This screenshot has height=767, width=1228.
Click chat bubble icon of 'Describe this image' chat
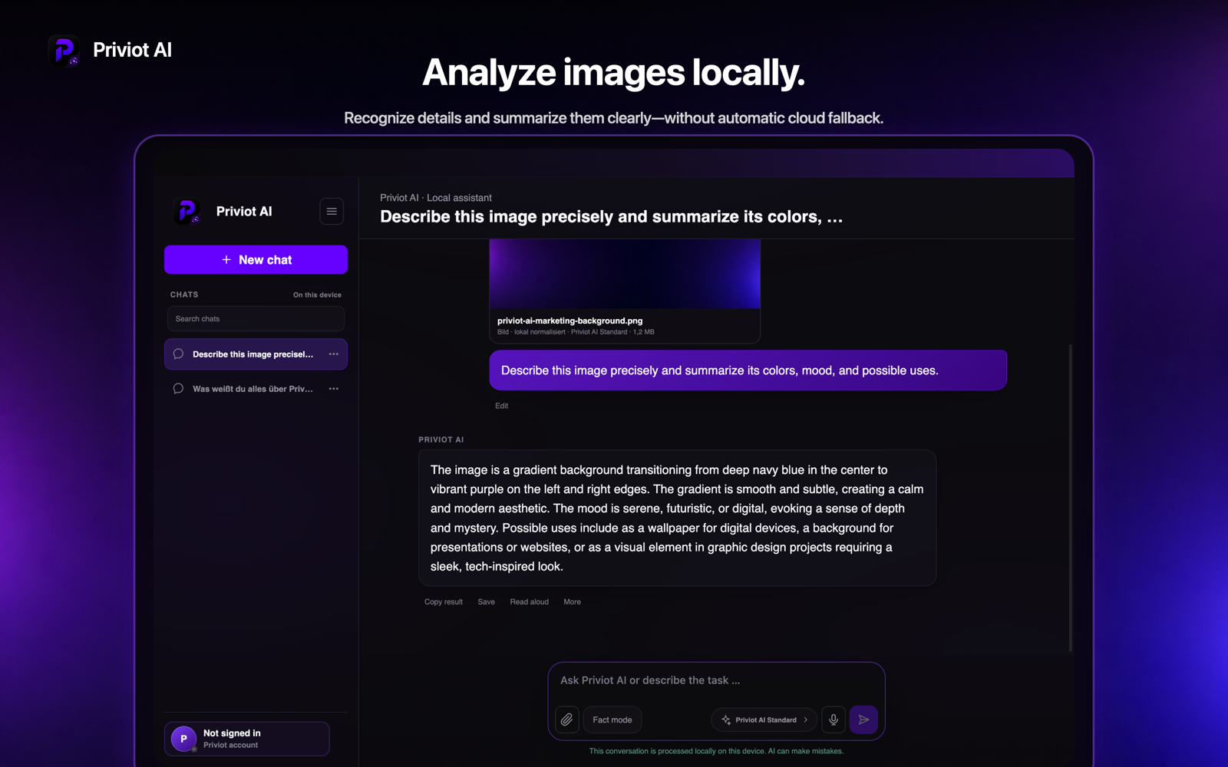(178, 354)
